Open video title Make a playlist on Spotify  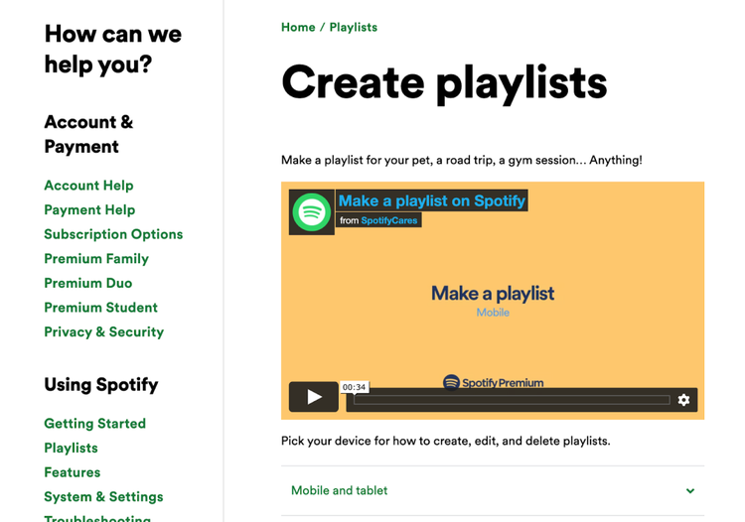click(x=432, y=200)
